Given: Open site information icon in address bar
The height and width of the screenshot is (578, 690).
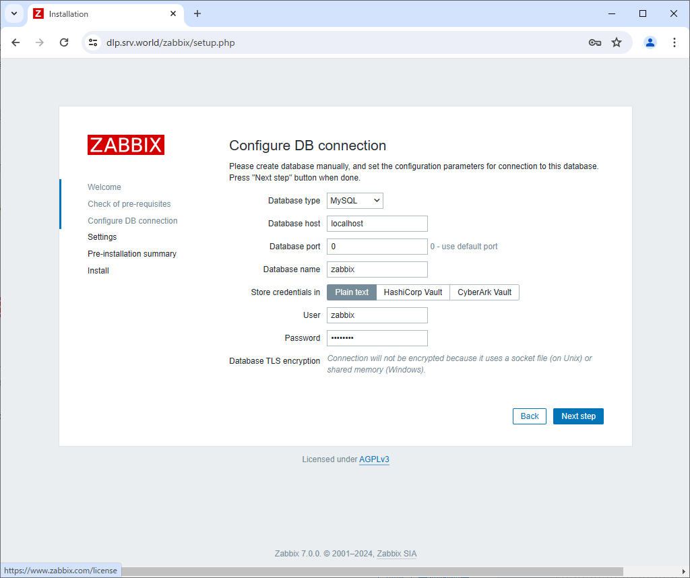Looking at the screenshot, I should [x=93, y=42].
